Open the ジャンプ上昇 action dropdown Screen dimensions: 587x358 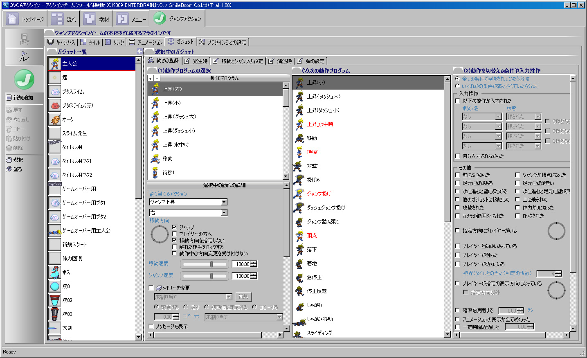coord(224,202)
